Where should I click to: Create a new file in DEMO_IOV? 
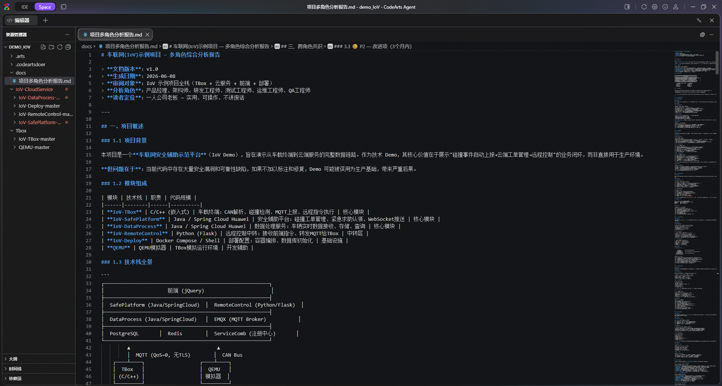43,47
